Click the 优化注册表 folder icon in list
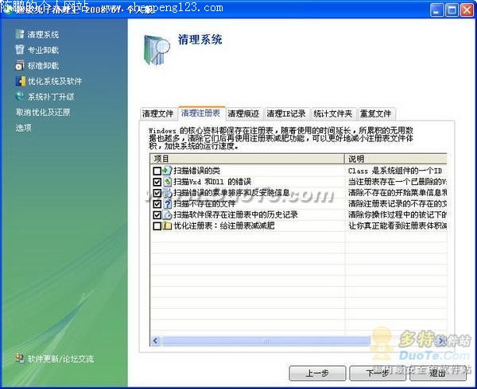477x389 pixels. (x=167, y=226)
